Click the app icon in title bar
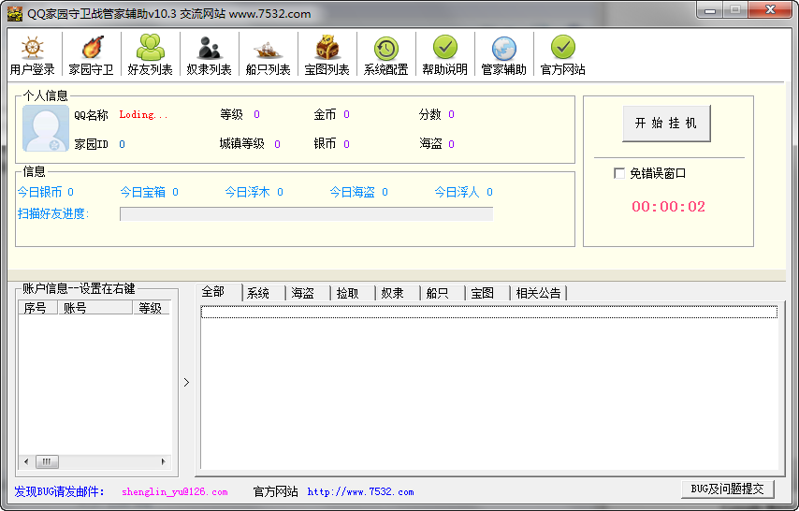This screenshot has width=799, height=511. [15, 14]
